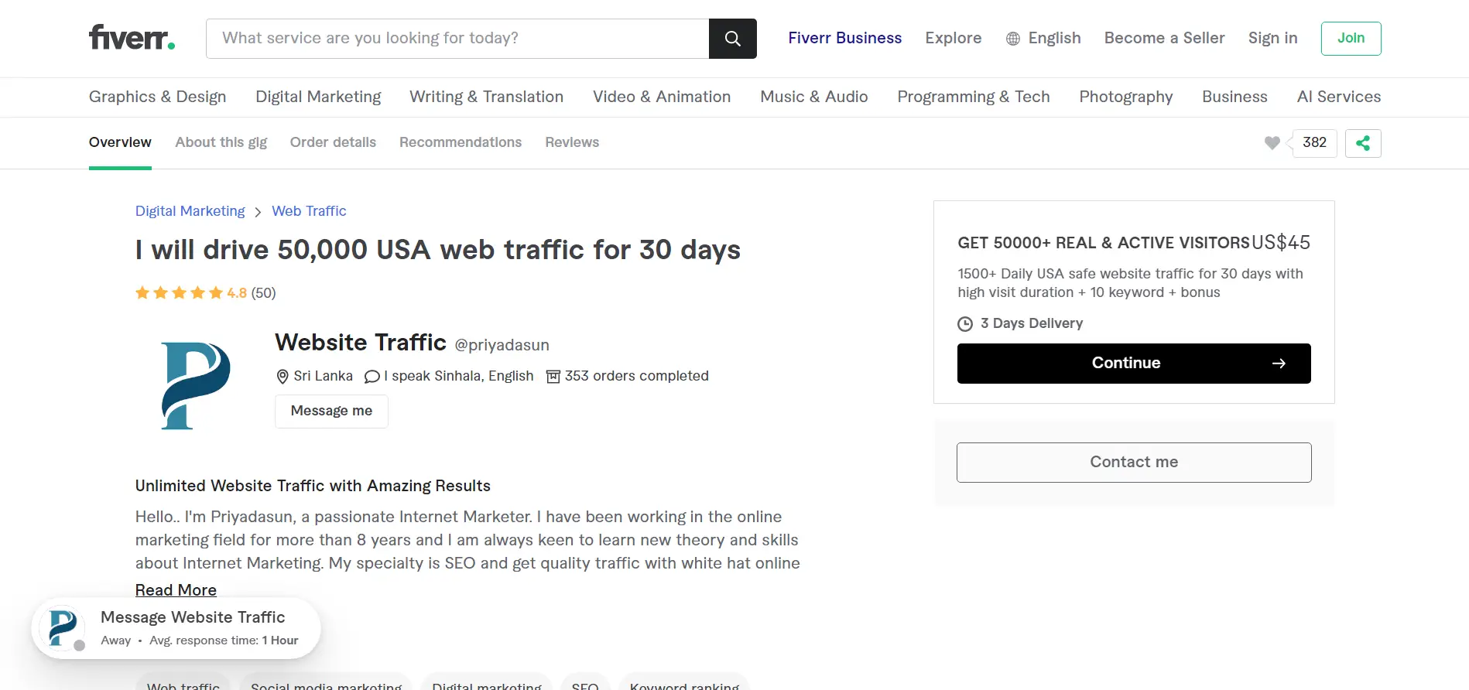Click the Contact me button
Image resolution: width=1469 pixels, height=690 pixels.
pyautogui.click(x=1134, y=463)
